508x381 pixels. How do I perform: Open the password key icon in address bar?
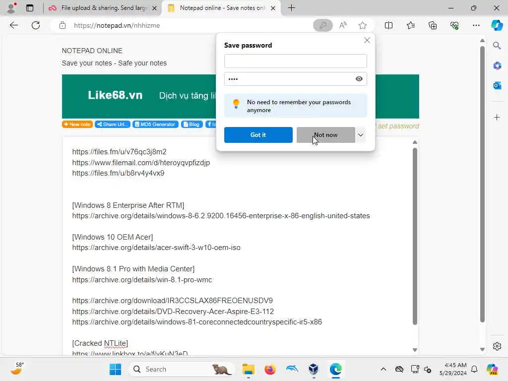point(322,25)
